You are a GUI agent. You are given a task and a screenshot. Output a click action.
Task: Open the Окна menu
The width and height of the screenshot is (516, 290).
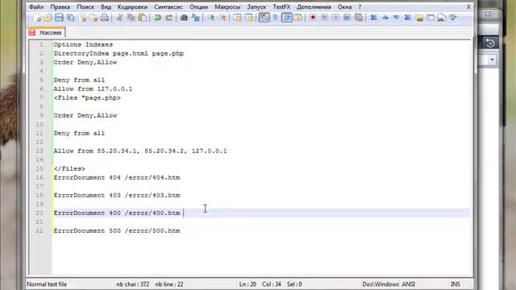pos(344,6)
